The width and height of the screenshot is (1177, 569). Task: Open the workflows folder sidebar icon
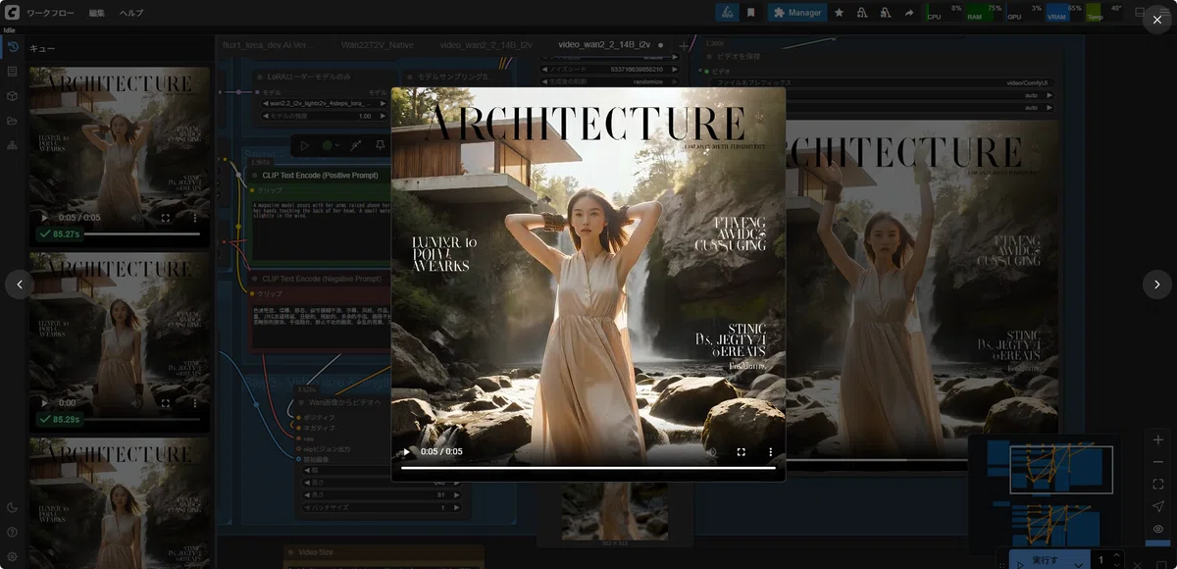point(12,121)
